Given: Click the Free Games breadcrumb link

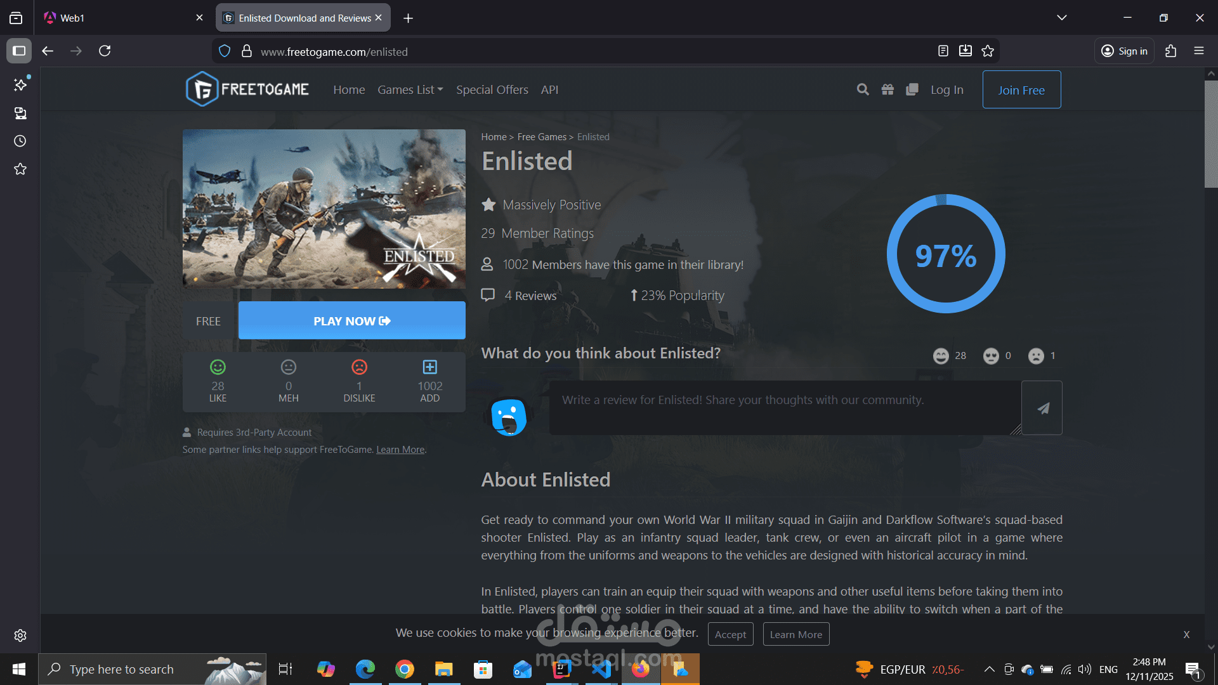Looking at the screenshot, I should coord(542,137).
